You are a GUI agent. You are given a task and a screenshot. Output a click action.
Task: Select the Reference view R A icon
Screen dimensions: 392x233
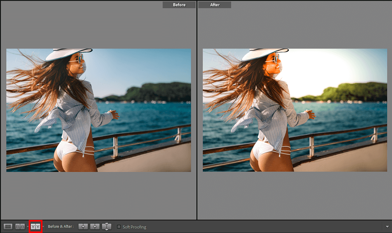(20, 226)
